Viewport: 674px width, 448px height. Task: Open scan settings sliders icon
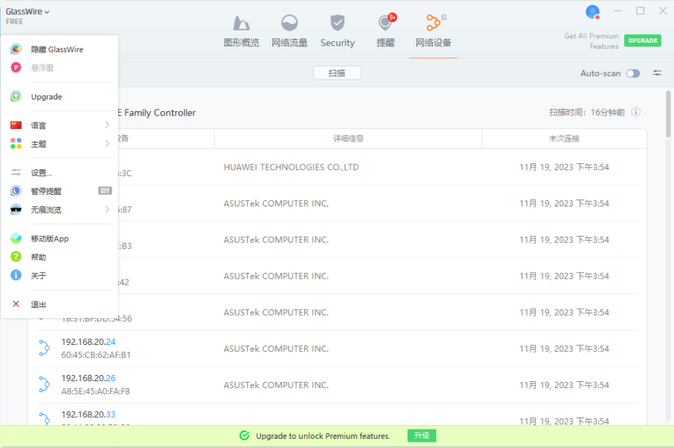pos(657,73)
